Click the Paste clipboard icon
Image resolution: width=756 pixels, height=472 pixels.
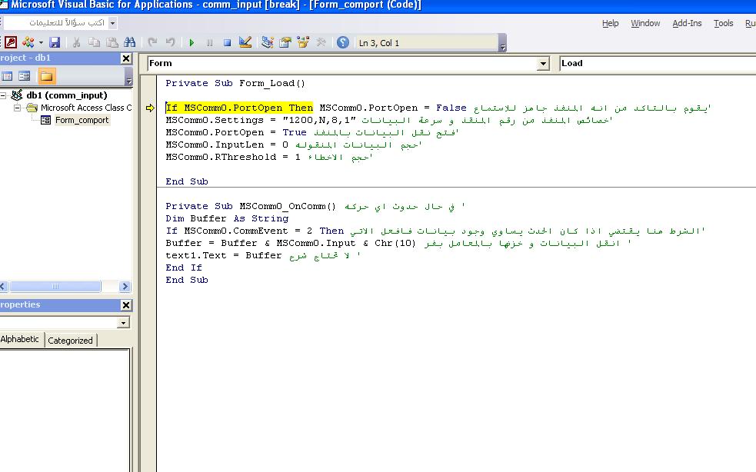(x=112, y=42)
